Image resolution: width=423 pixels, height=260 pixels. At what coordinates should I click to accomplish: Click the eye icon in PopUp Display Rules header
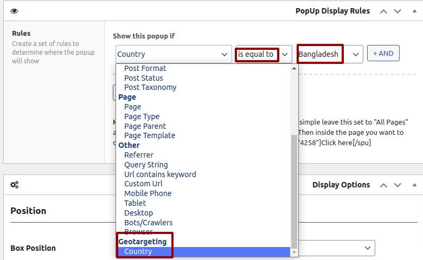click(14, 11)
